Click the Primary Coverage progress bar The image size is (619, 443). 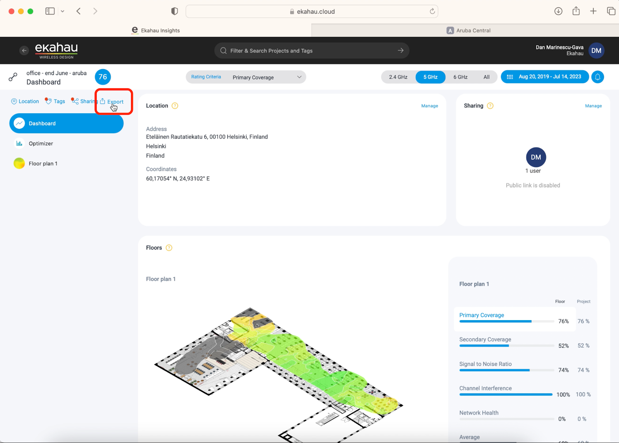[x=506, y=321]
